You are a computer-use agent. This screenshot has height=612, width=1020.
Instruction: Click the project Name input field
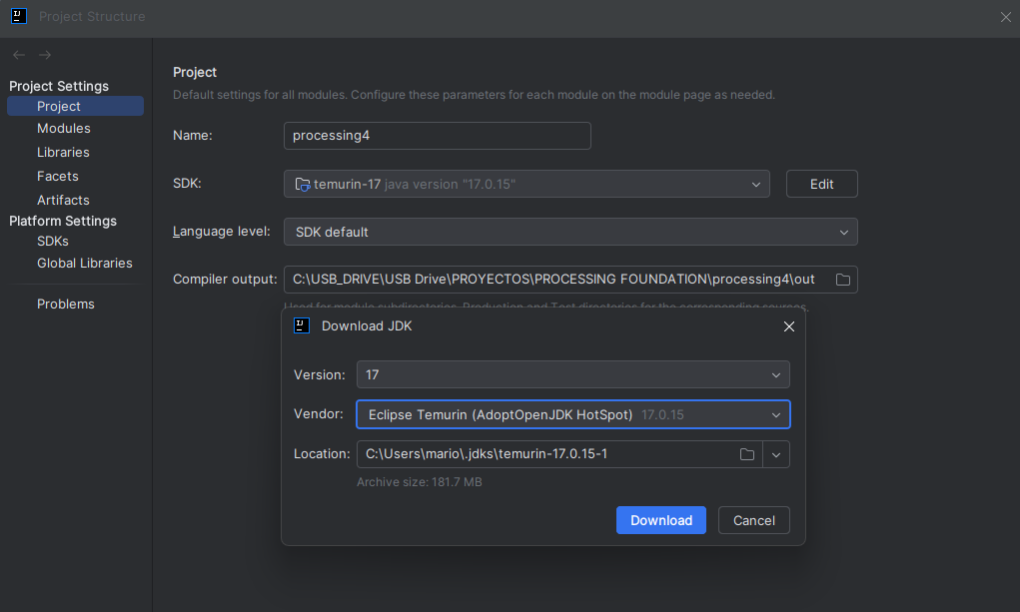(438, 136)
